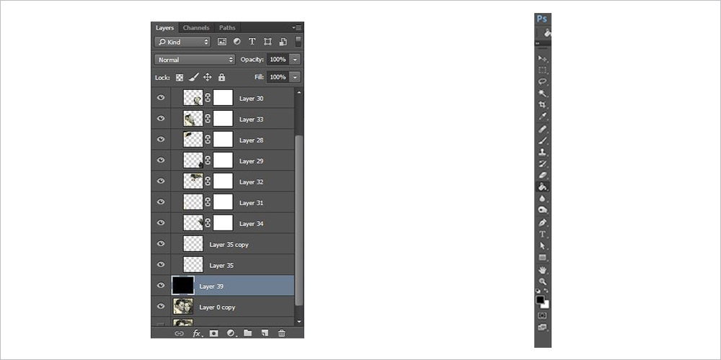Viewport: 721px width, 360px height.
Task: Select the Eraser tool
Action: click(543, 175)
